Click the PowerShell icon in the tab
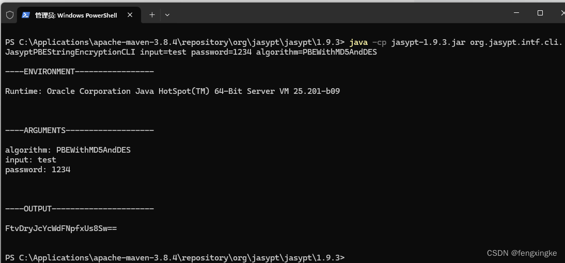The height and width of the screenshot is (263, 565). (x=26, y=15)
